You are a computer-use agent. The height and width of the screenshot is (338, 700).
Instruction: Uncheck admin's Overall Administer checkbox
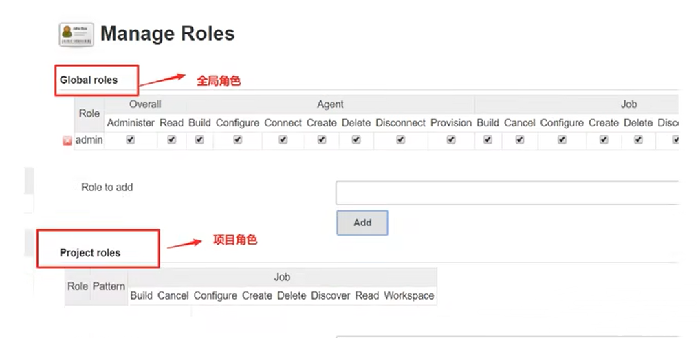131,139
